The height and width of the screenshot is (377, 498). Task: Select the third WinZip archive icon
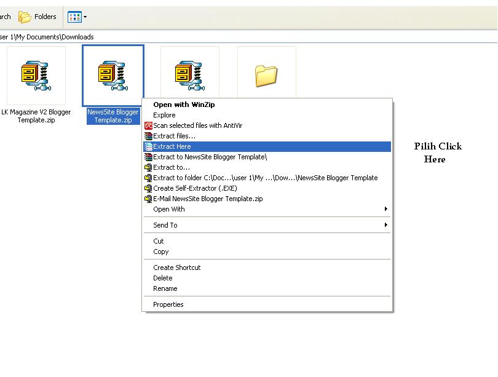[190, 76]
